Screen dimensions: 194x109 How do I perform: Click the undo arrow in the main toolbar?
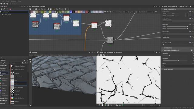10,4
